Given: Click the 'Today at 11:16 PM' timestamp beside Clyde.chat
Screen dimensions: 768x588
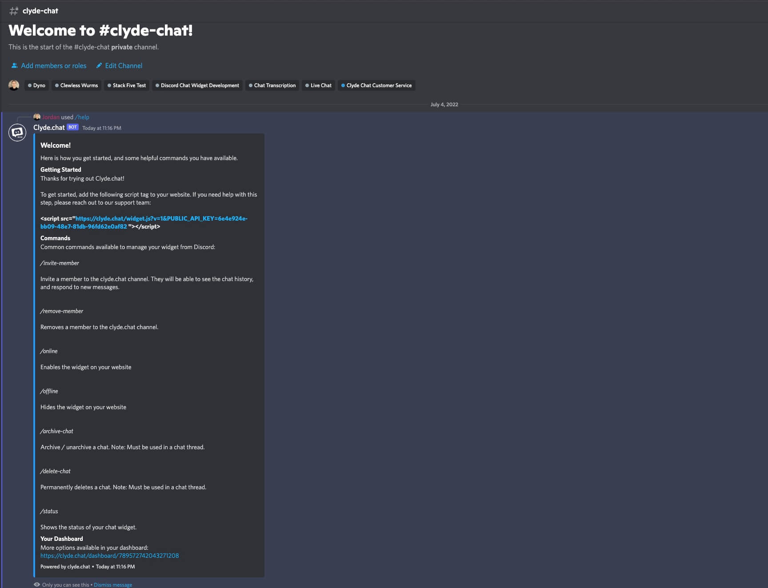Looking at the screenshot, I should coord(102,128).
